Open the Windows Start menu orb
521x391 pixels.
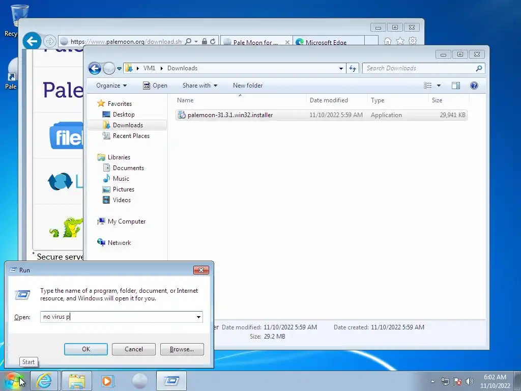point(14,381)
